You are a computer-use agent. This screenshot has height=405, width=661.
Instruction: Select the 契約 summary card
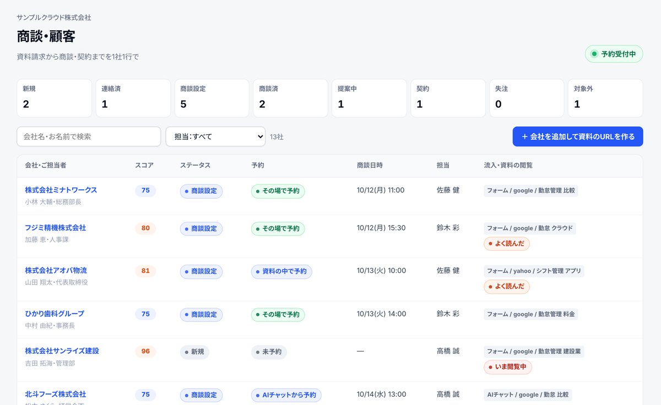(448, 98)
